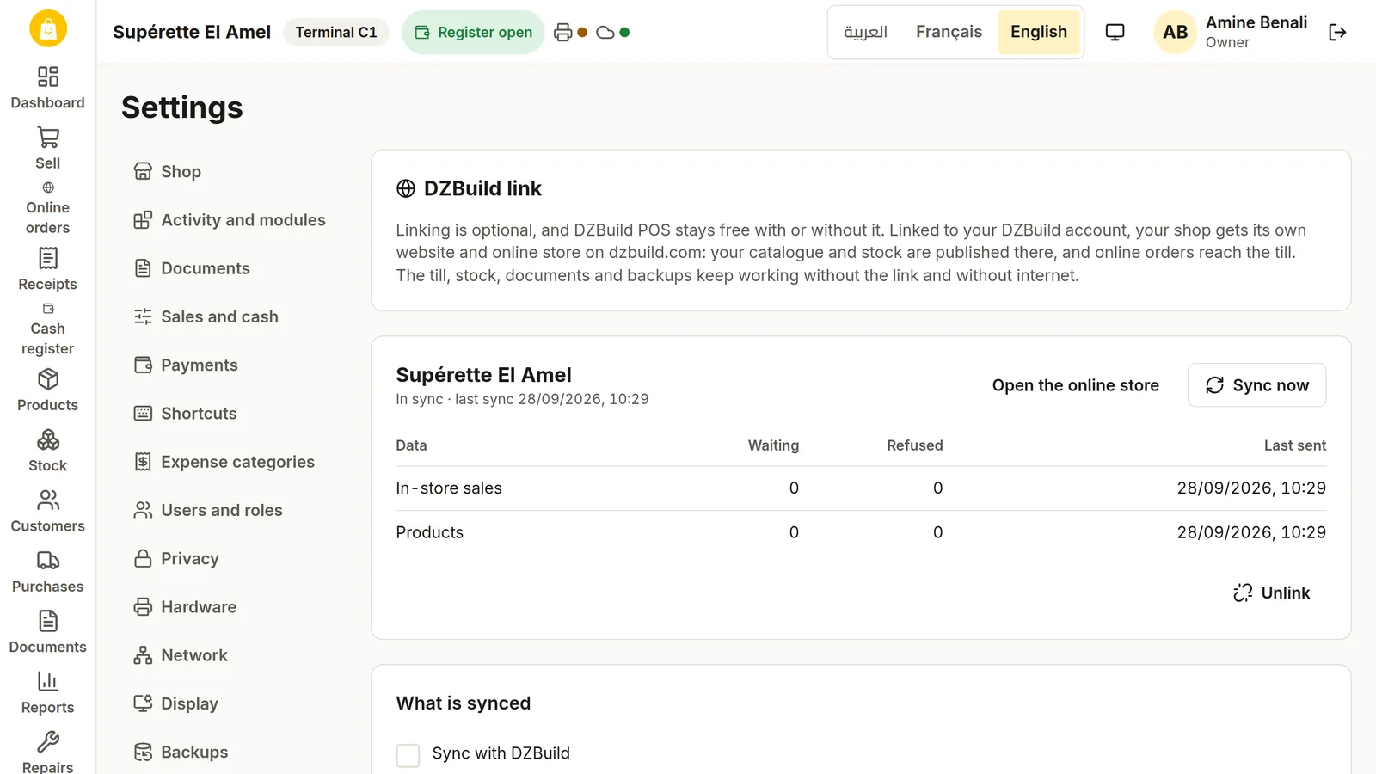The height and width of the screenshot is (774, 1376).
Task: Click the cloud sync status icon
Action: pyautogui.click(x=605, y=33)
